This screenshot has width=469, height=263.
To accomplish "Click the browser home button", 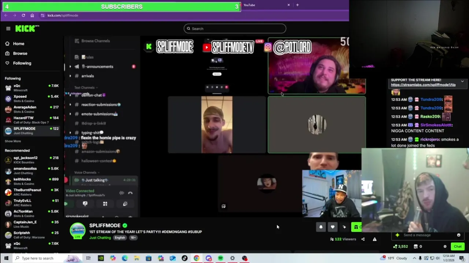I will click(x=32, y=15).
